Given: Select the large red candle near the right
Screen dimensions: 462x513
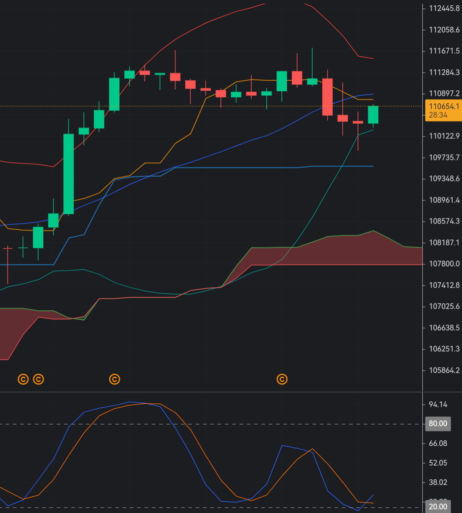Looking at the screenshot, I should pyautogui.click(x=327, y=97).
